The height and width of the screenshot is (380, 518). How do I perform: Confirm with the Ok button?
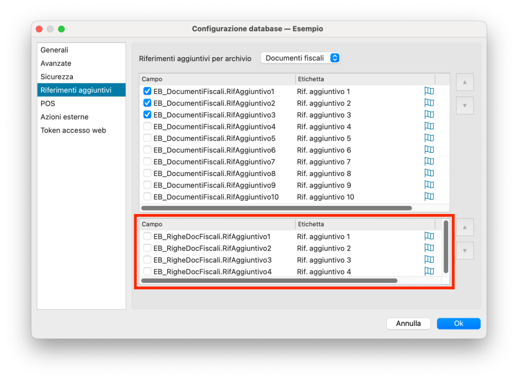tap(458, 323)
